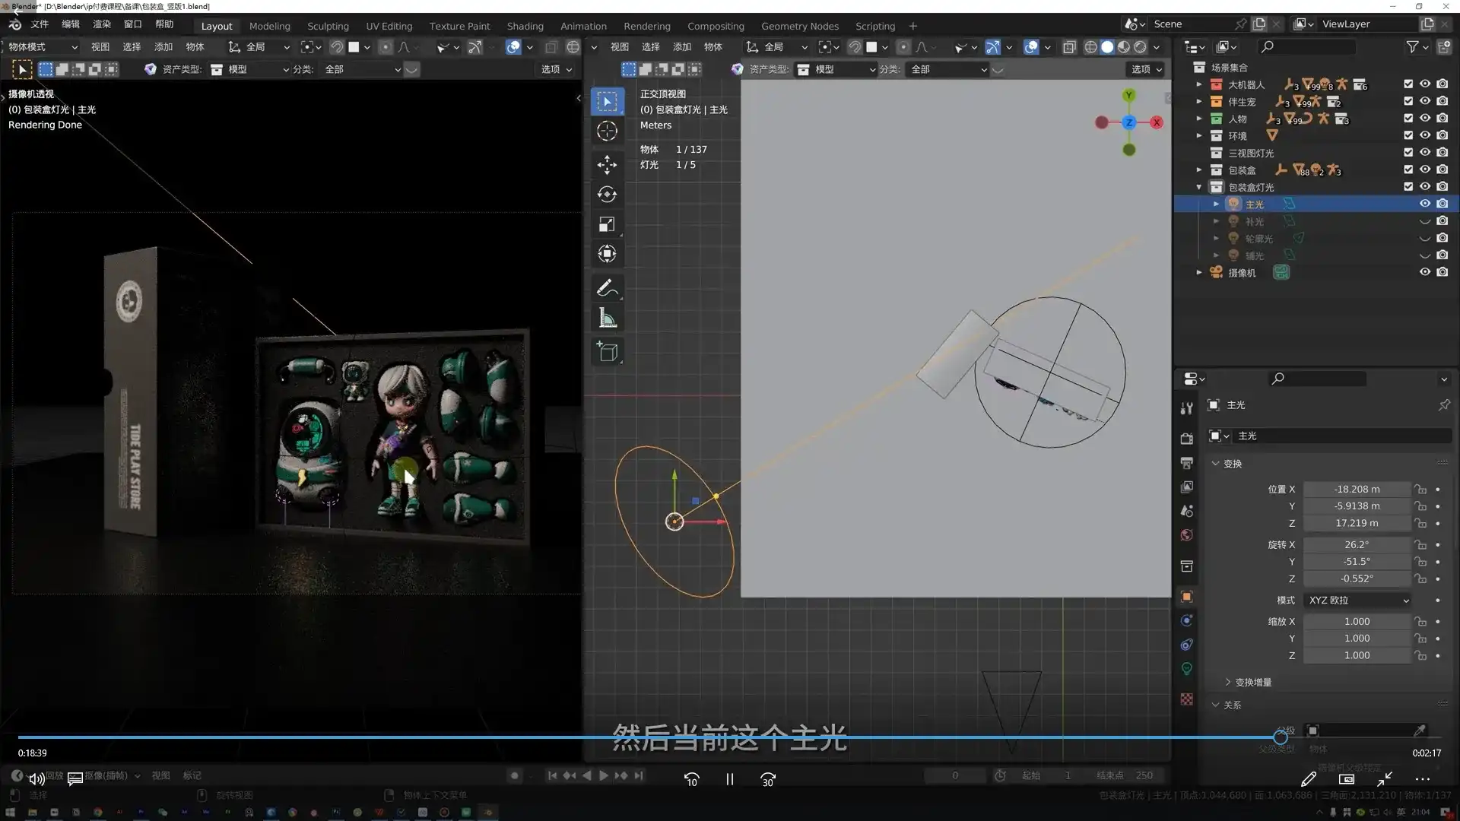Screen dimensions: 1460x821
Task: Disable the camera render toggle for 主光
Action: pos(1443,204)
